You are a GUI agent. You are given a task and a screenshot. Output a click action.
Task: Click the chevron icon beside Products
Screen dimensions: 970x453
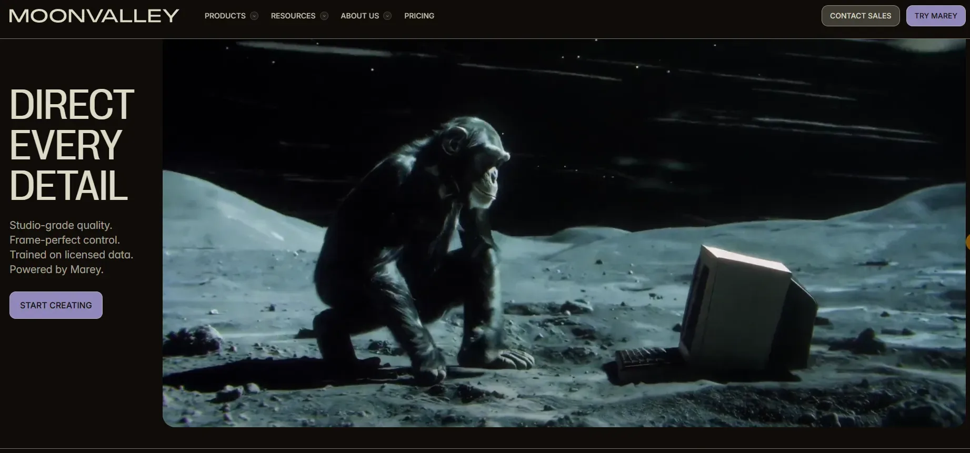click(x=254, y=16)
